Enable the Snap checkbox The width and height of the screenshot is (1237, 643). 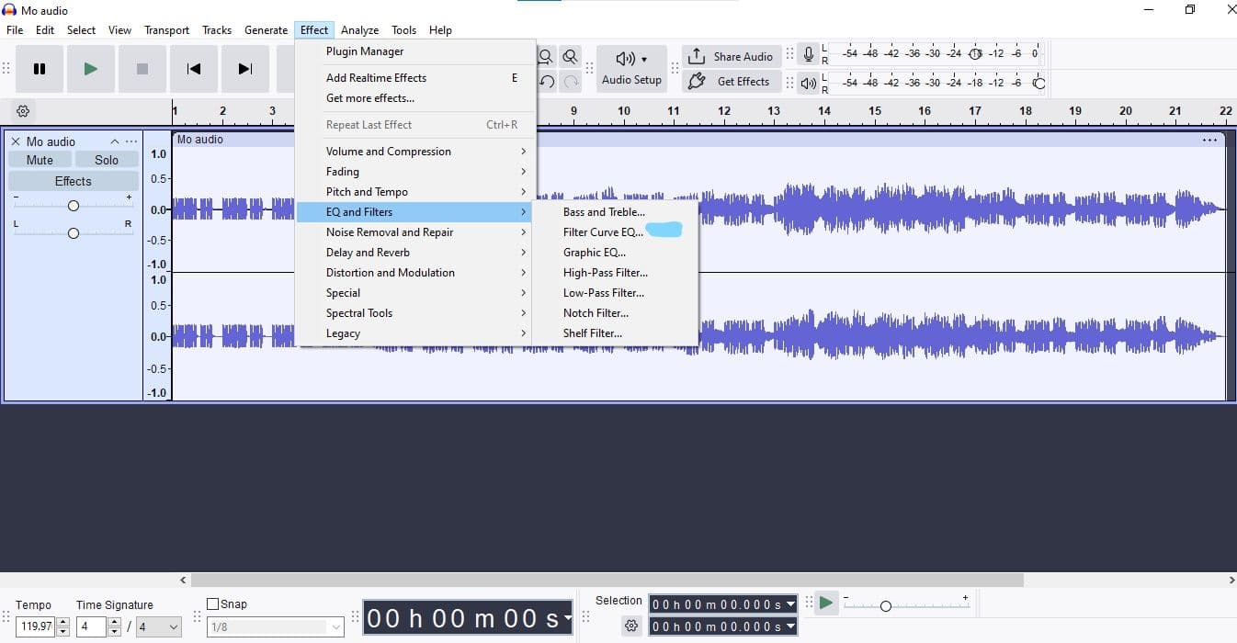pyautogui.click(x=213, y=604)
